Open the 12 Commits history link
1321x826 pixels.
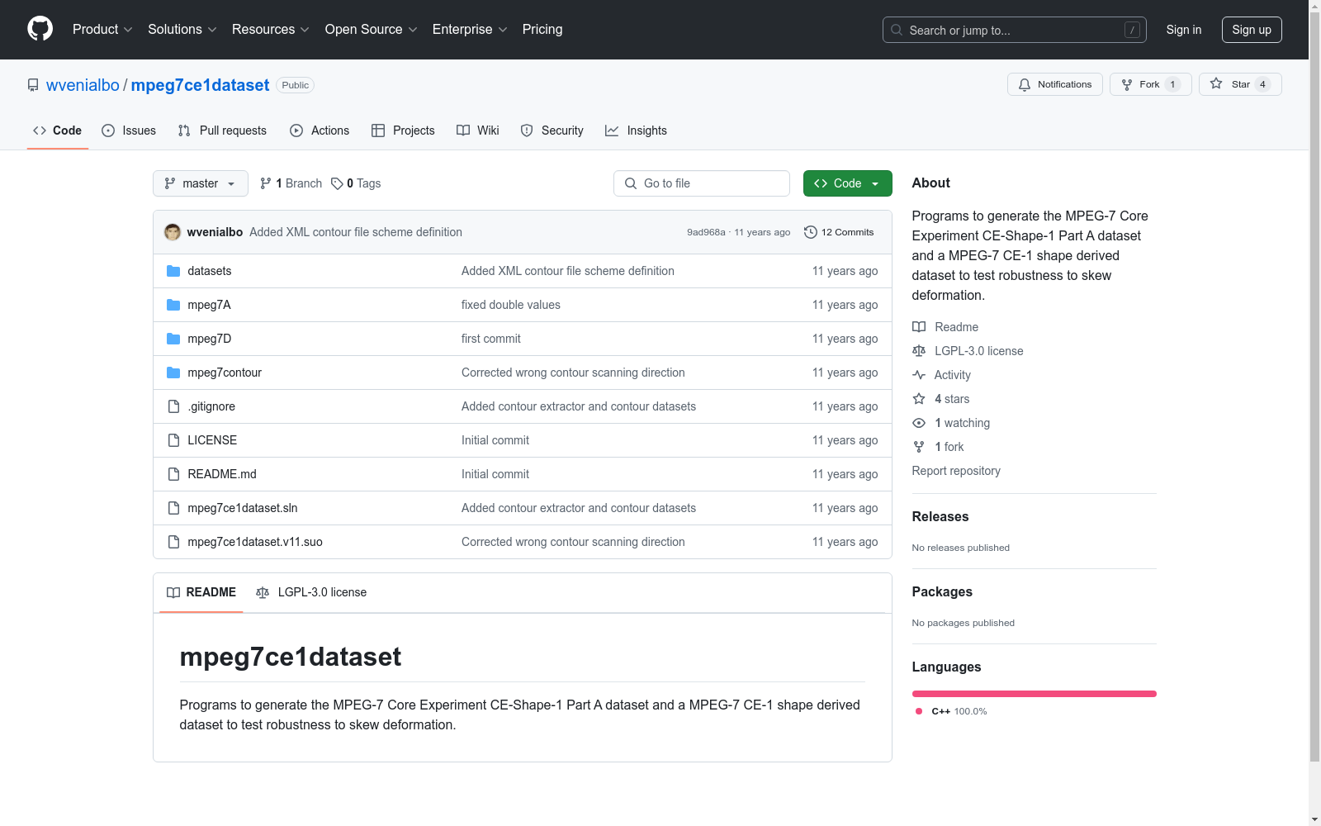tap(839, 232)
